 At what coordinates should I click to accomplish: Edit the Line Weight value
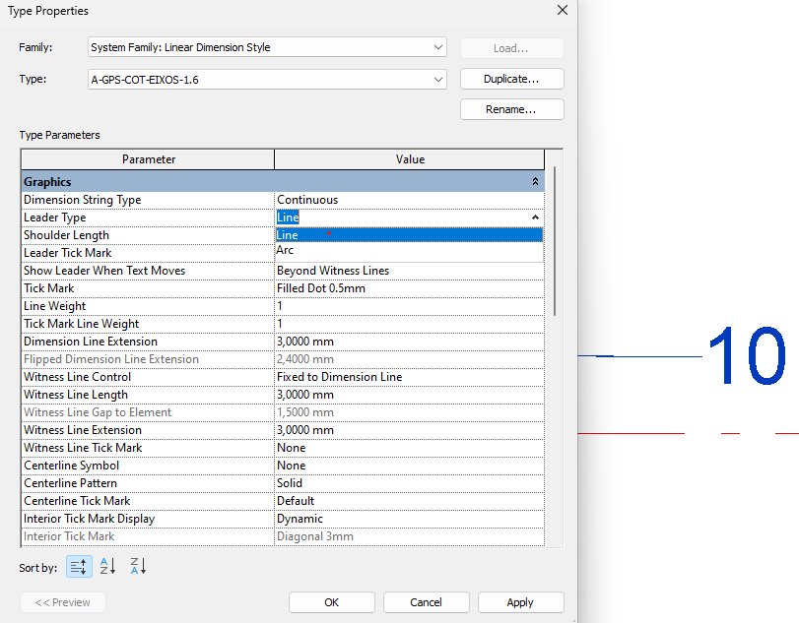(x=409, y=306)
